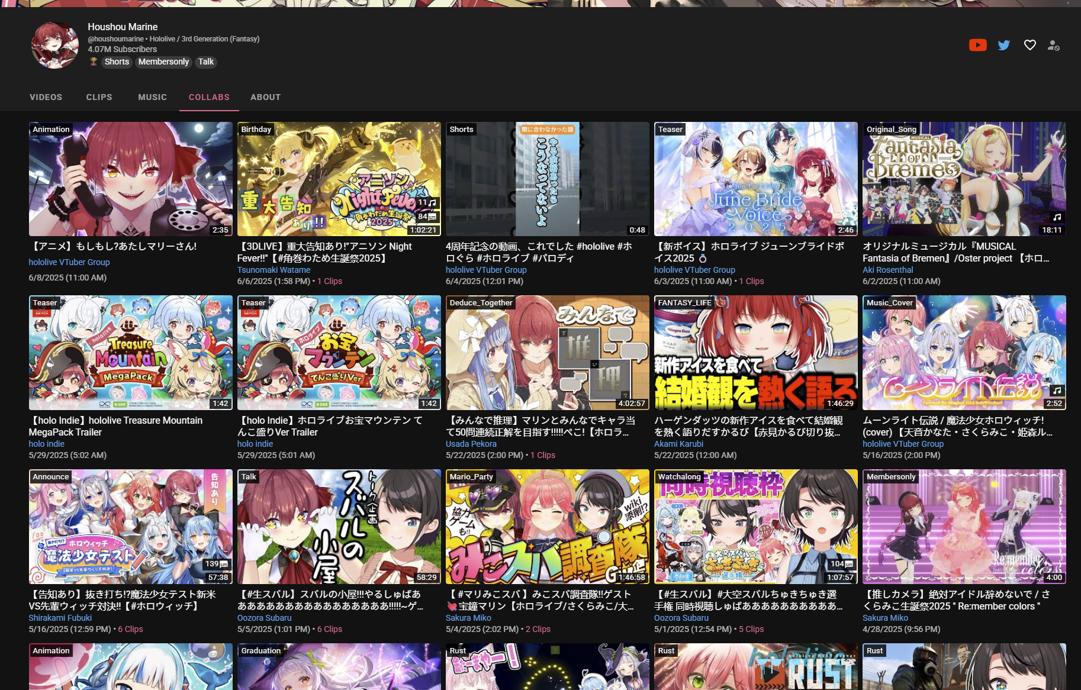Open the Graduation tagged video thumbnail
The width and height of the screenshot is (1081, 690).
(x=339, y=667)
